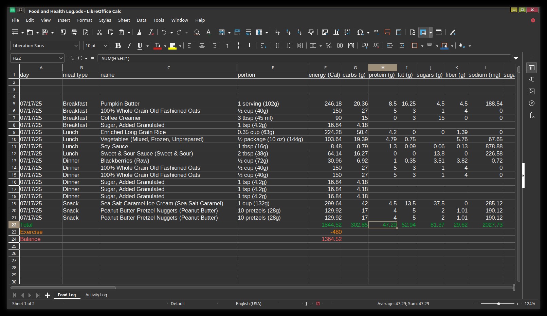
Task: Open the Functions panel in the sidebar
Action: tap(532, 115)
